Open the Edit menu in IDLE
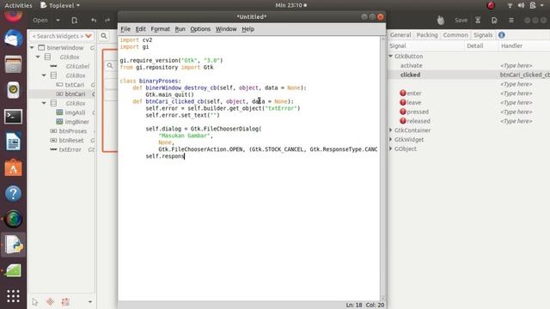Screen dimensions: 550x309 140,29
